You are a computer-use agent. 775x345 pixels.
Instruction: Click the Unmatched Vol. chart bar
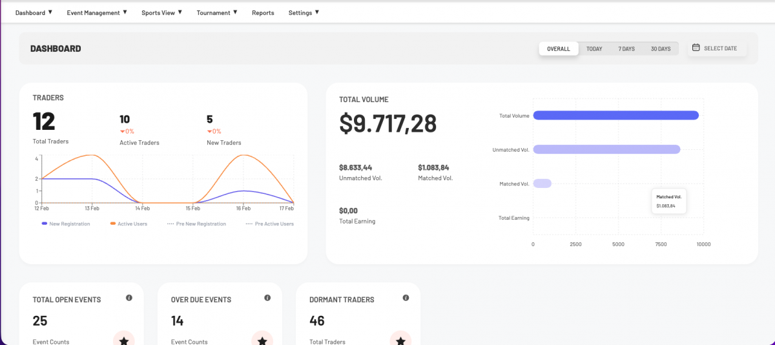[x=606, y=149]
